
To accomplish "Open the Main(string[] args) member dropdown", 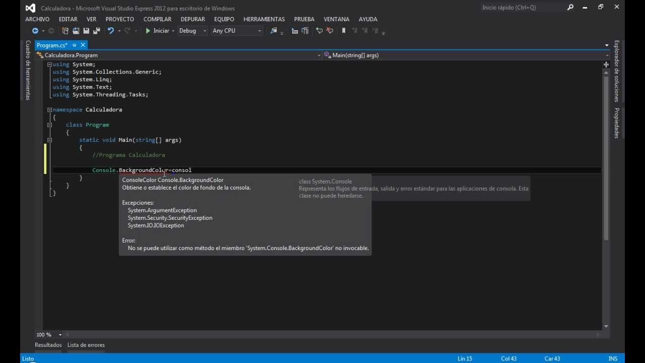I will coord(466,55).
